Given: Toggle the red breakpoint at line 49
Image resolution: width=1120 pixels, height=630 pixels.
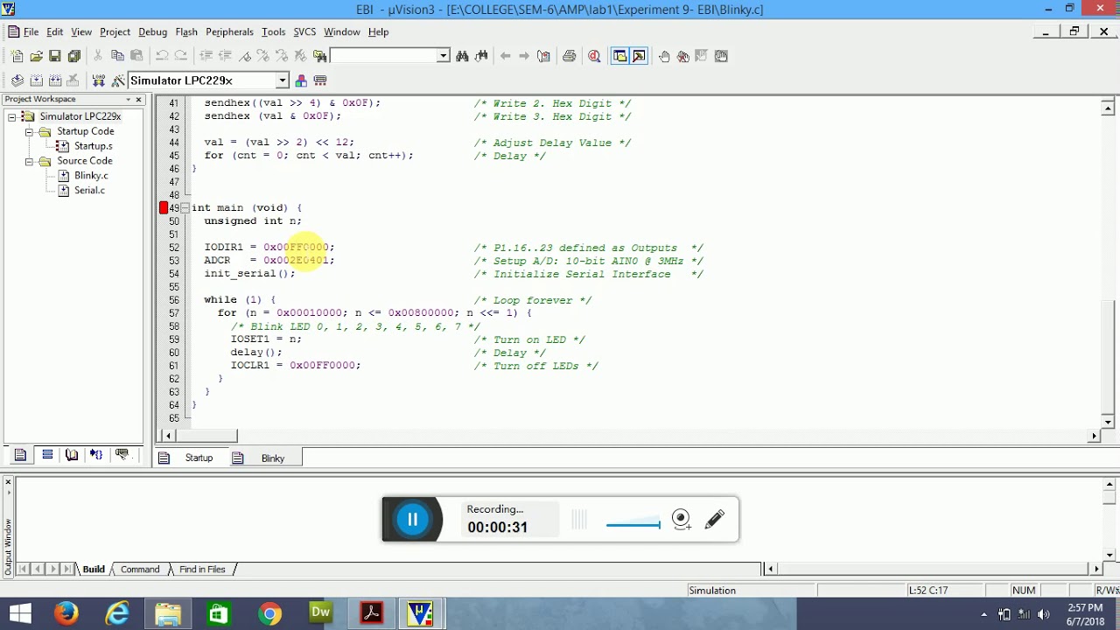Looking at the screenshot, I should tap(164, 208).
